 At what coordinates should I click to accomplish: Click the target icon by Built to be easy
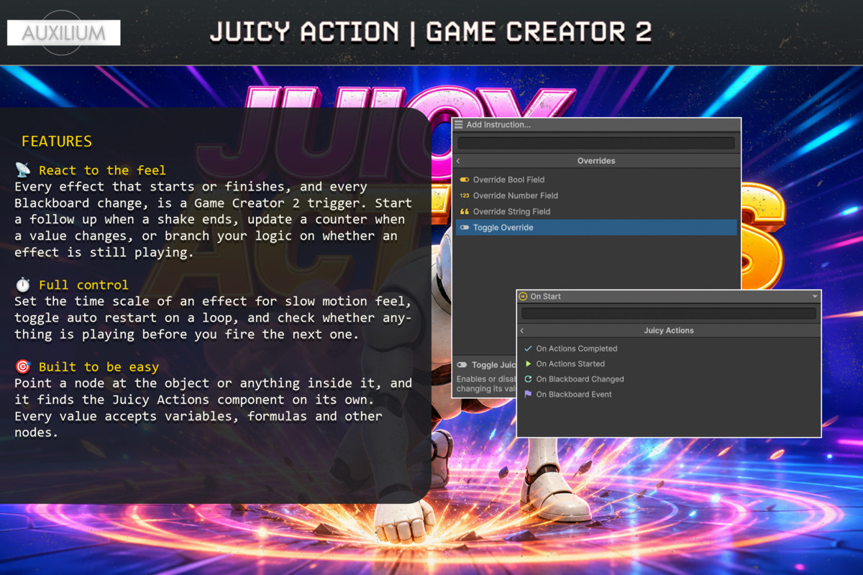tap(23, 367)
